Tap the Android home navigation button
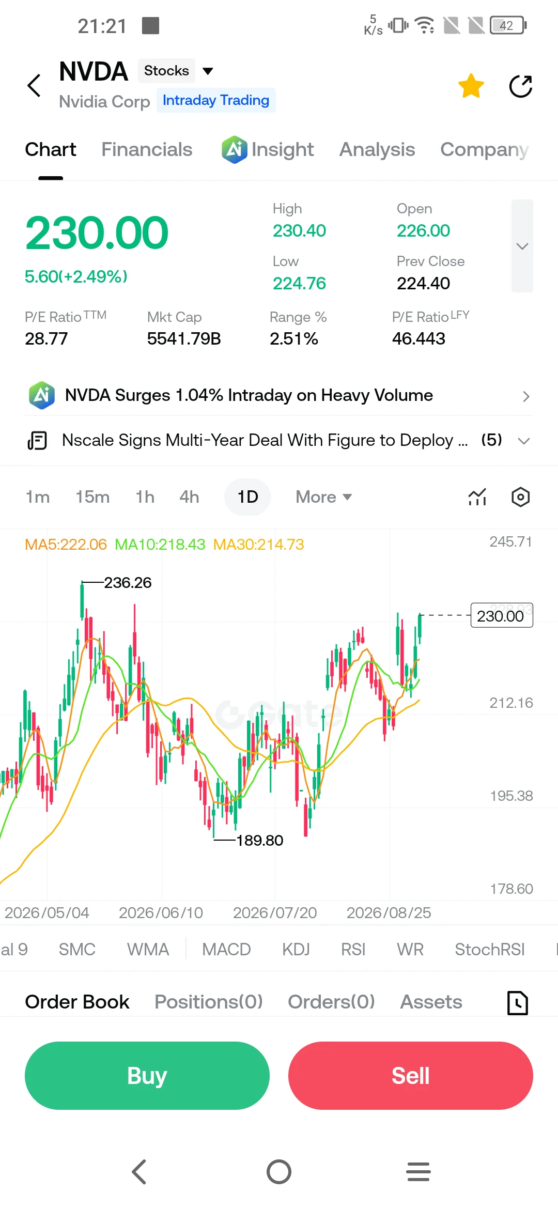 coord(279,1172)
